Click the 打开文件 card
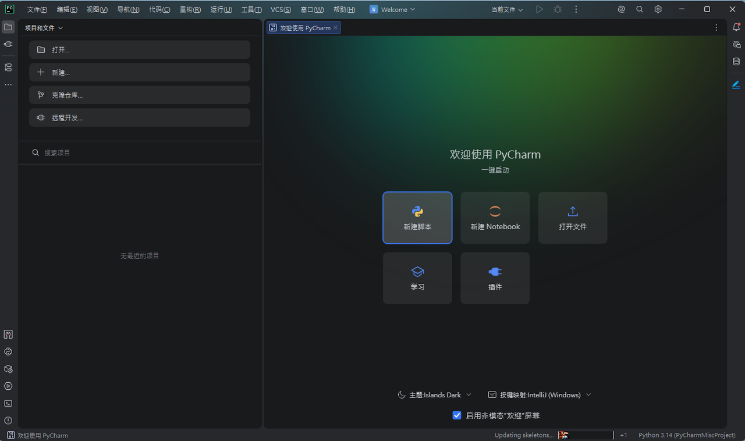 (573, 218)
